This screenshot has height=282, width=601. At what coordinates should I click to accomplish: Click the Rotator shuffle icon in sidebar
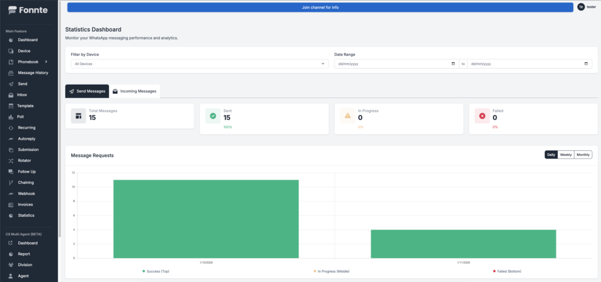(x=11, y=160)
